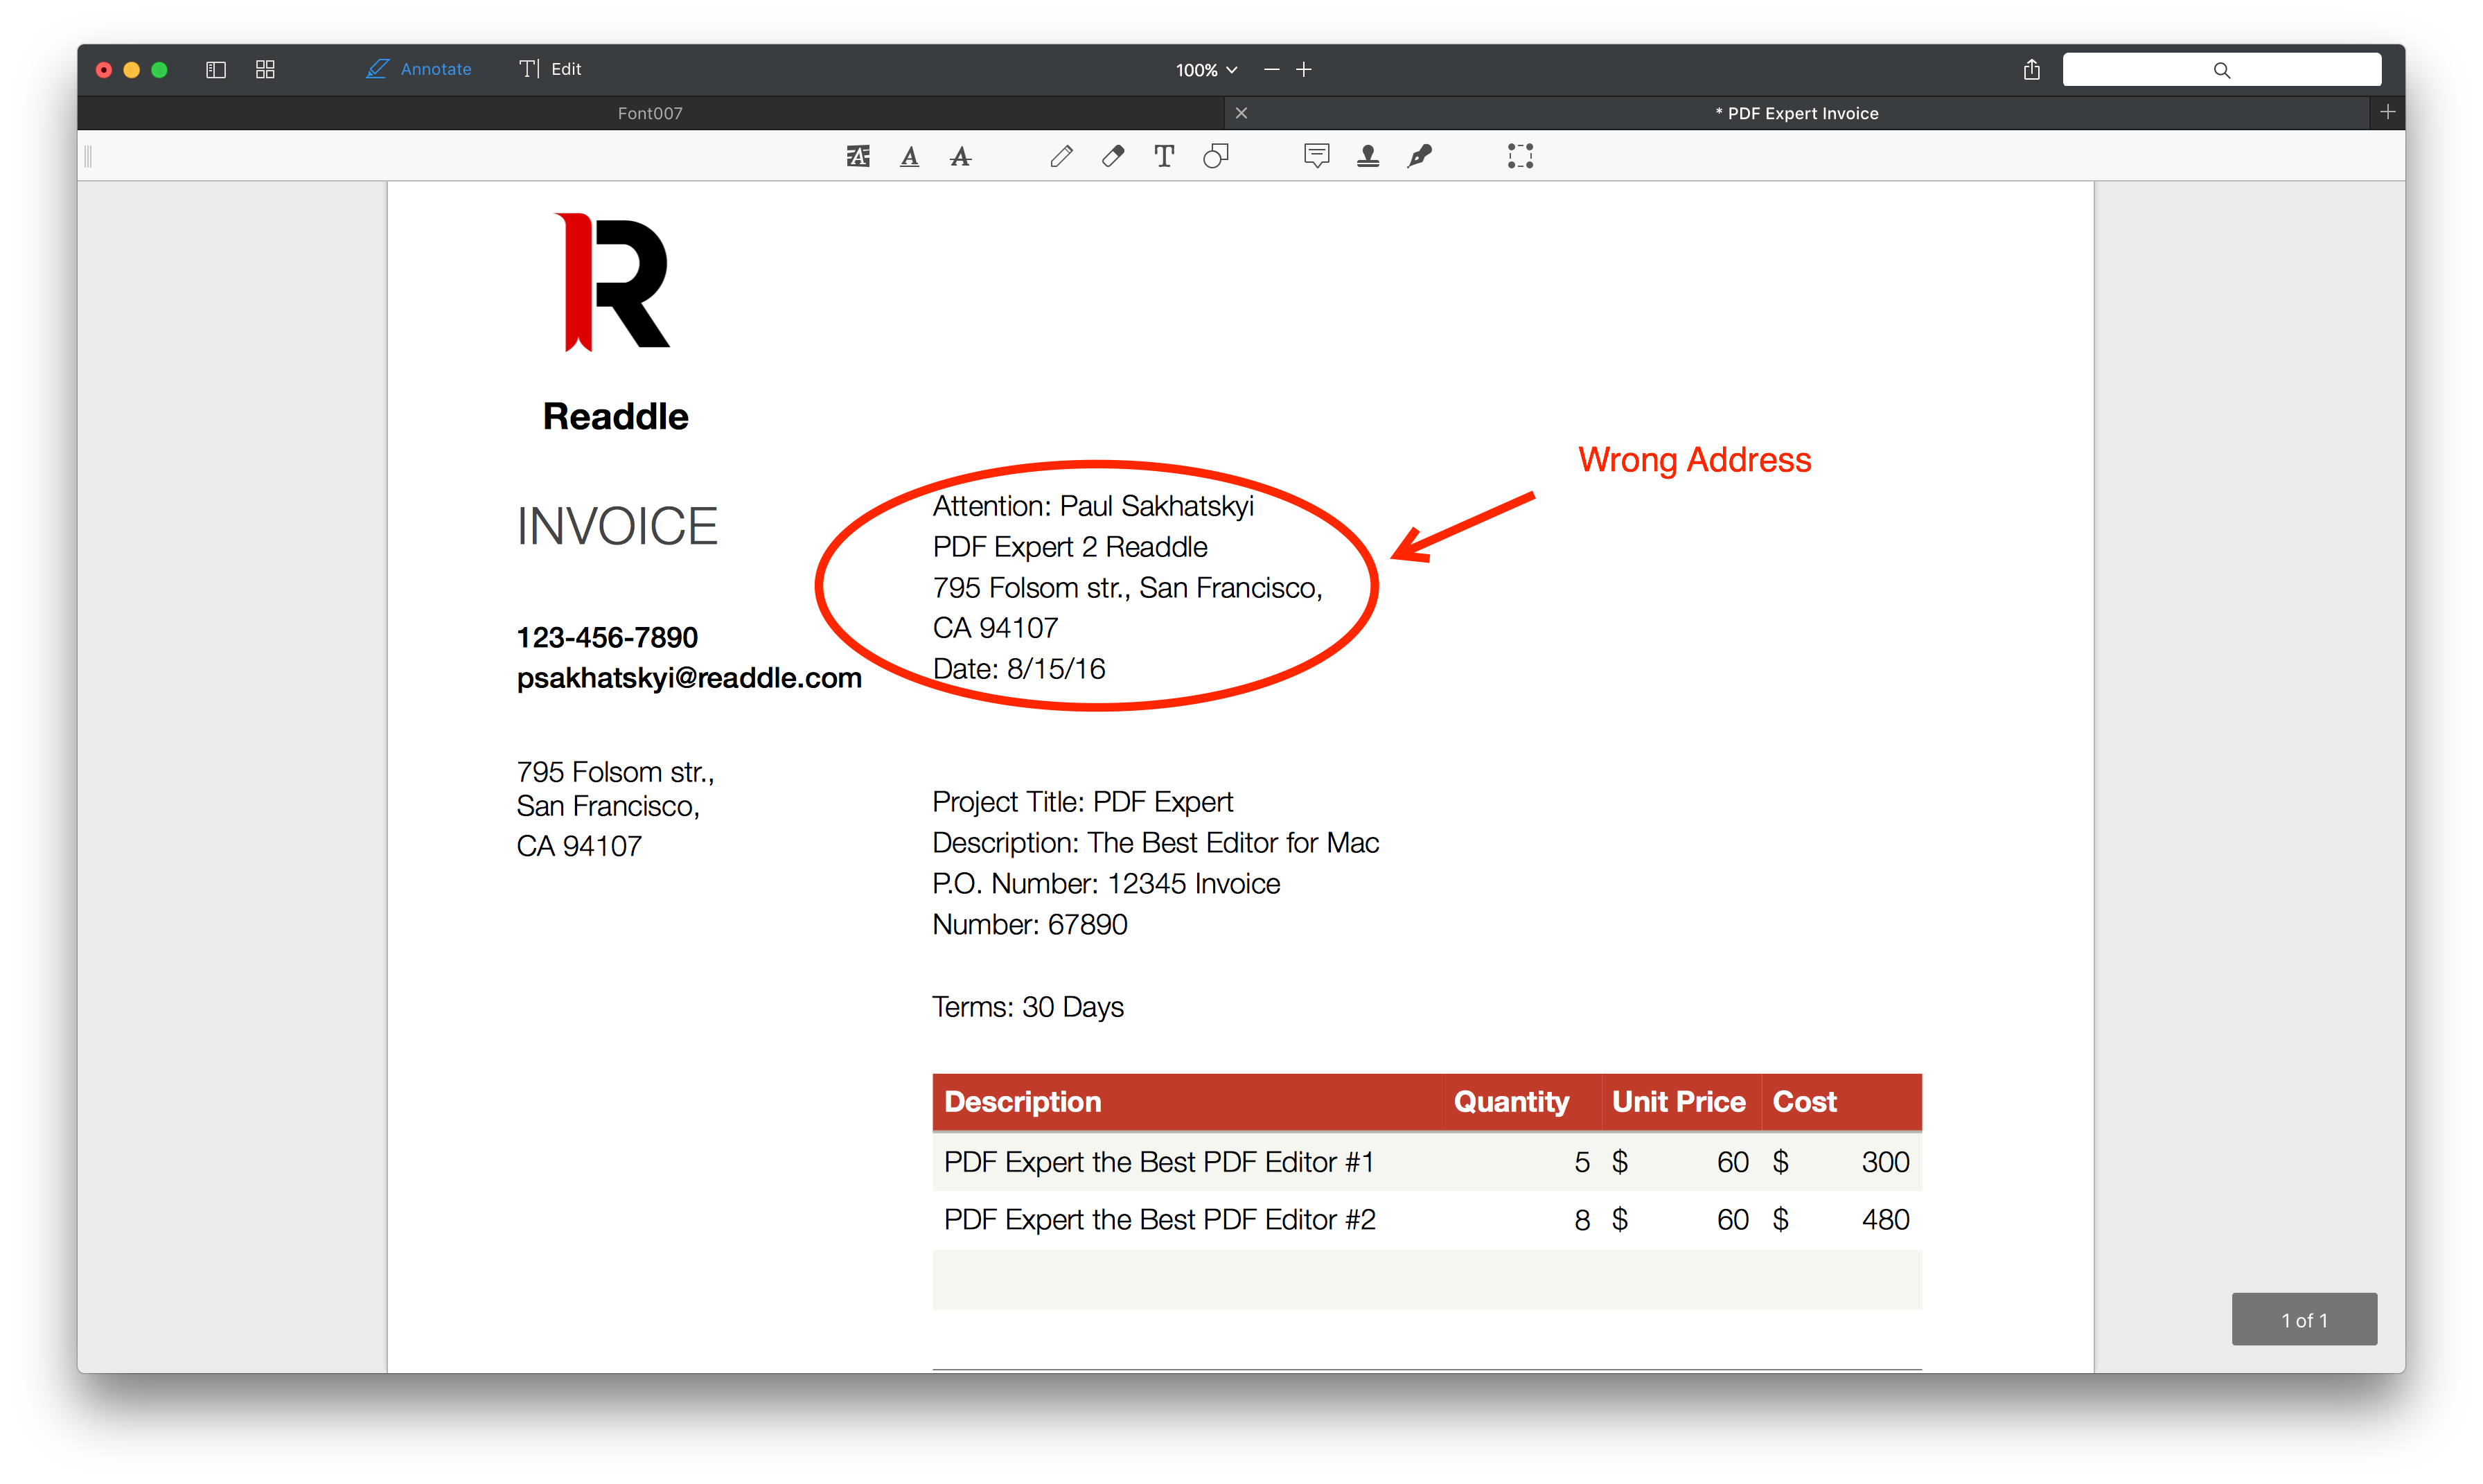This screenshot has width=2483, height=1484.
Task: Pick the pencil drawing tool
Action: click(1062, 156)
